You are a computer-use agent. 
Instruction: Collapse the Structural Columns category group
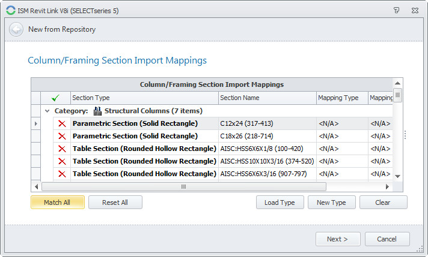[47, 111]
